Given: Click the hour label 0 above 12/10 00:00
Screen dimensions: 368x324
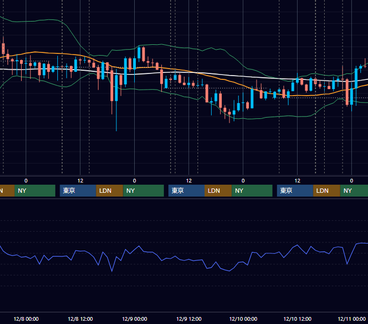Looking at the screenshot, I should coord(243,181).
